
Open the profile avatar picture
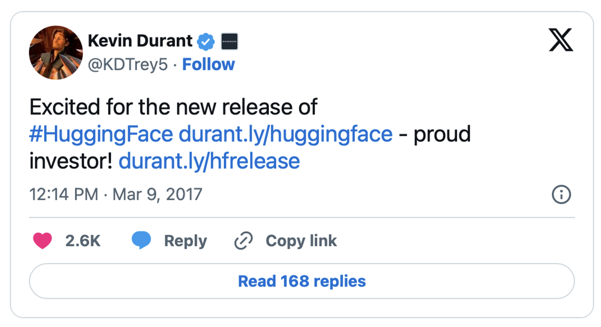click(56, 52)
